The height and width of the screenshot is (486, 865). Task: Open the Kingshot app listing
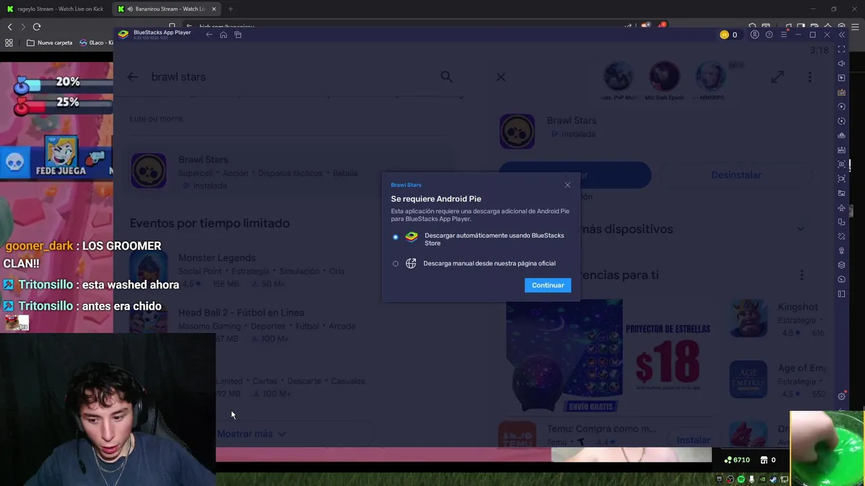[x=777, y=319]
